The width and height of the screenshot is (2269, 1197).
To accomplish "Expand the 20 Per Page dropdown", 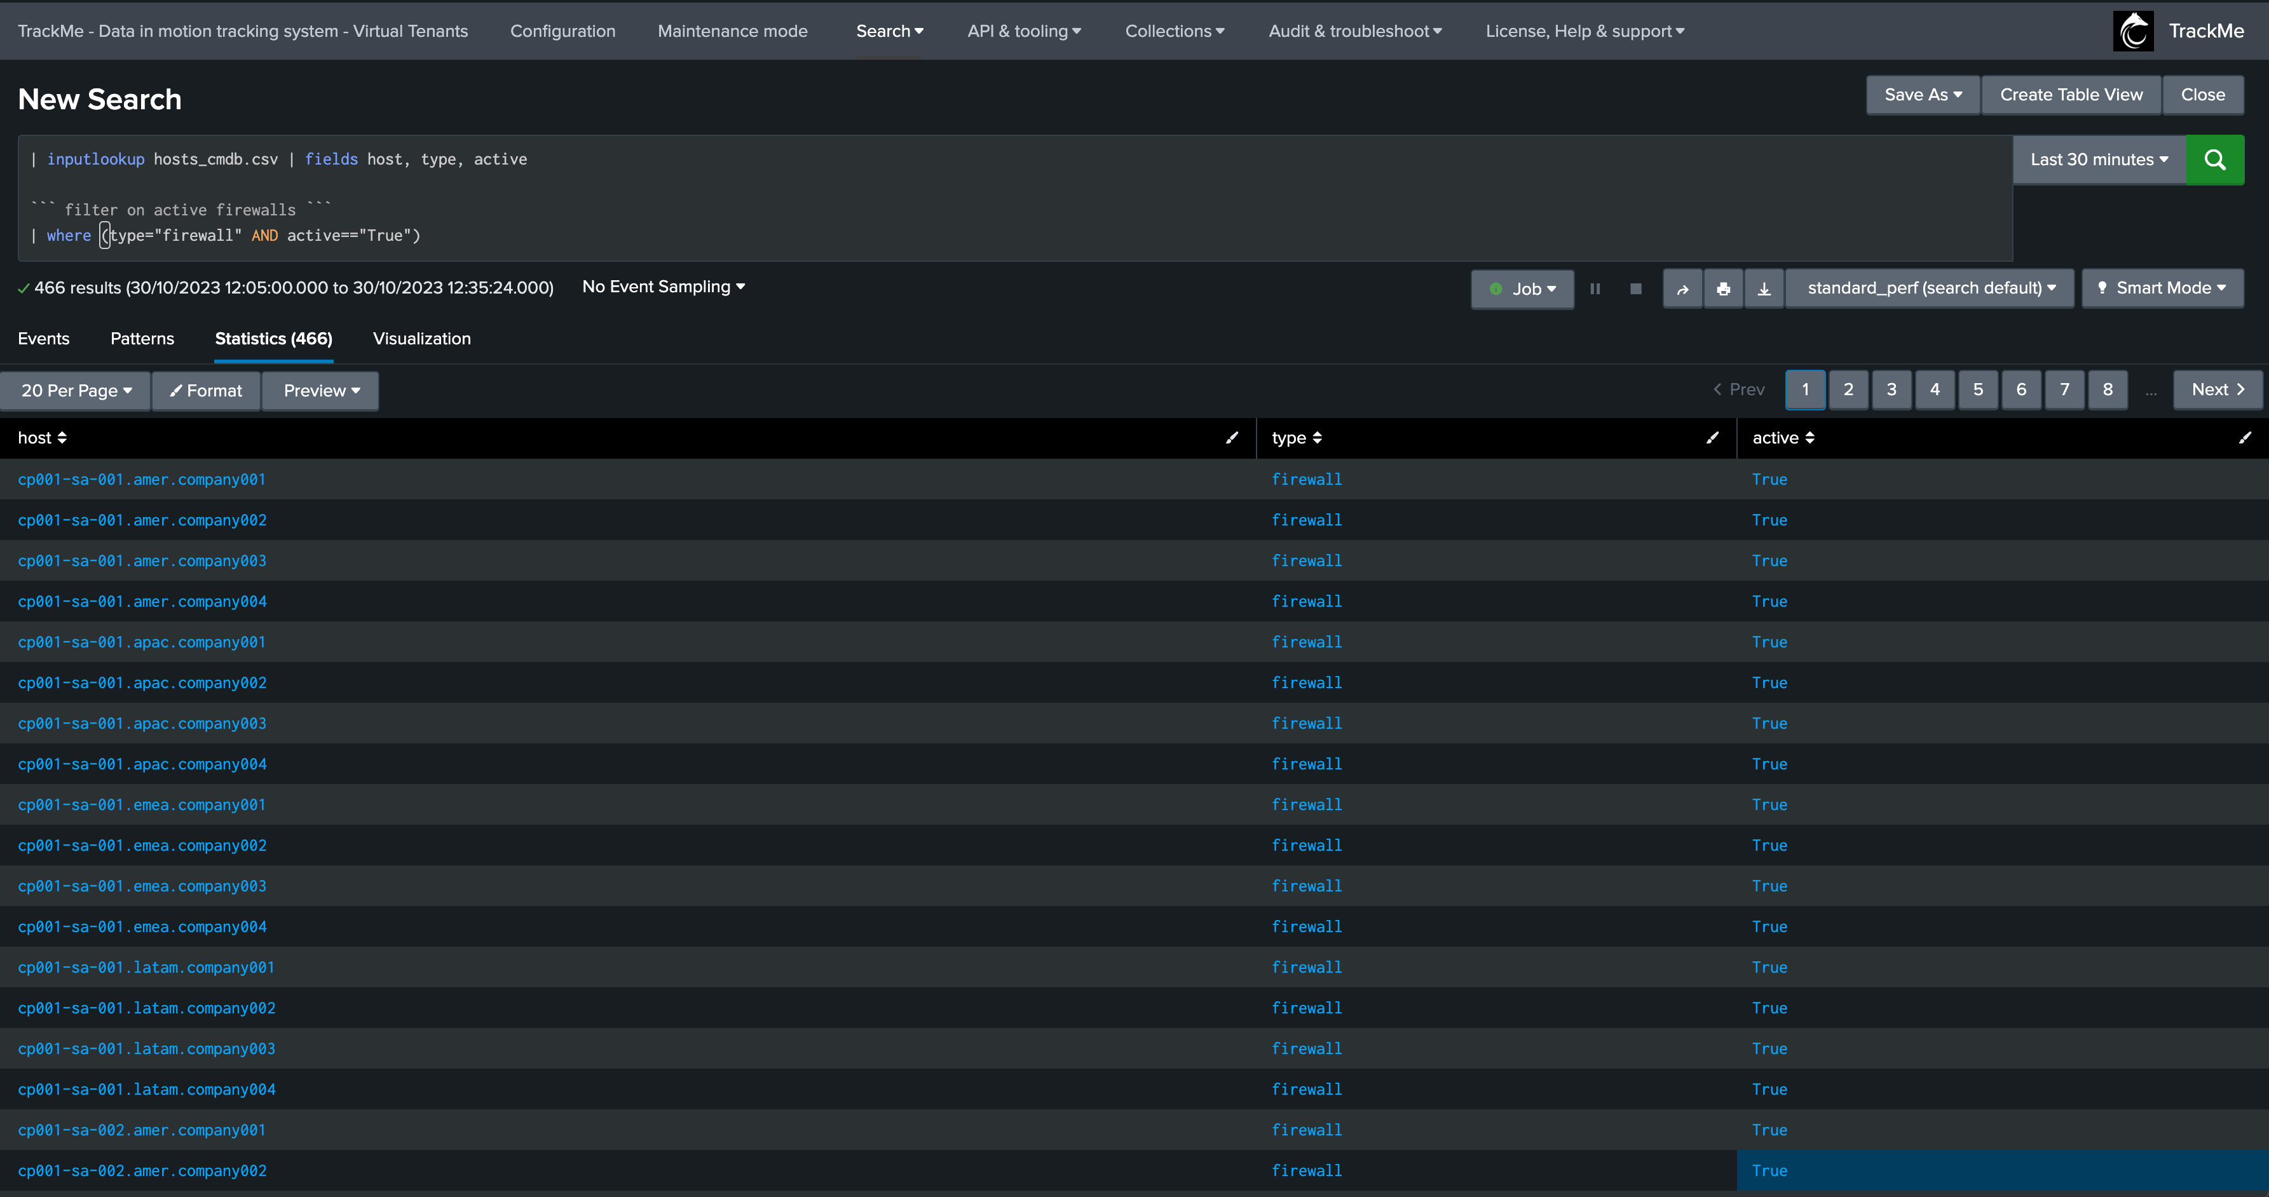I will 77,391.
